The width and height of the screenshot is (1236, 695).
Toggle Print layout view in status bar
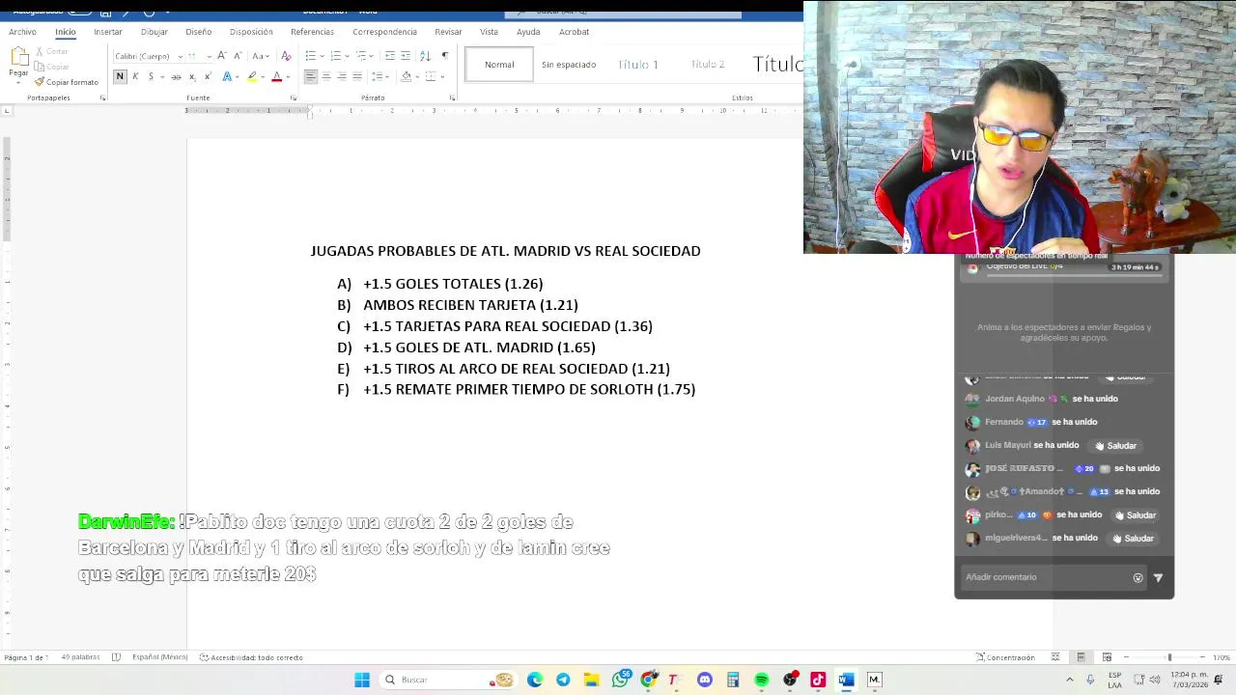[1081, 657]
